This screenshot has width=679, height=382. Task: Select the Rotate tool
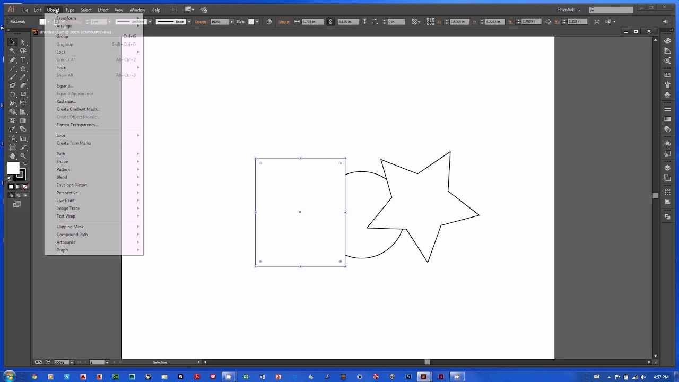click(x=13, y=94)
